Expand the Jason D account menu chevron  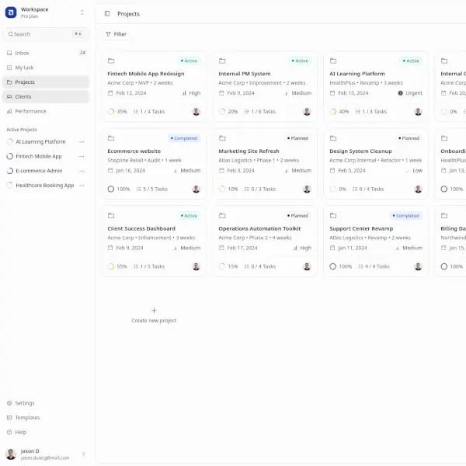(x=84, y=454)
